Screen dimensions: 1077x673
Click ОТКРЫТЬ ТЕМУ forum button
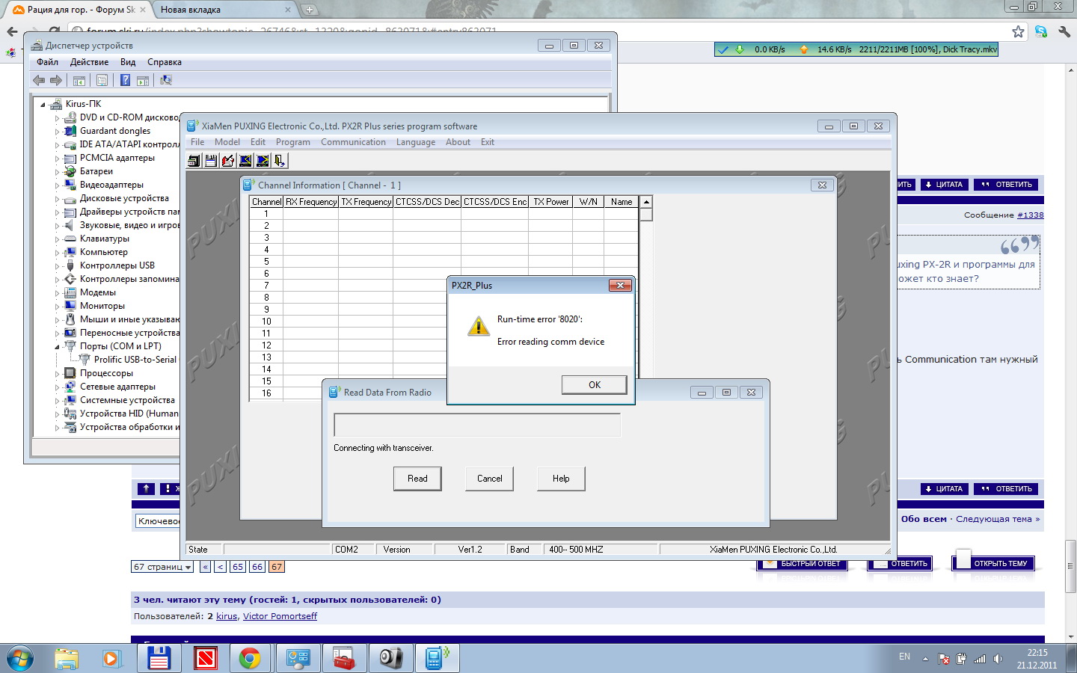(x=994, y=563)
